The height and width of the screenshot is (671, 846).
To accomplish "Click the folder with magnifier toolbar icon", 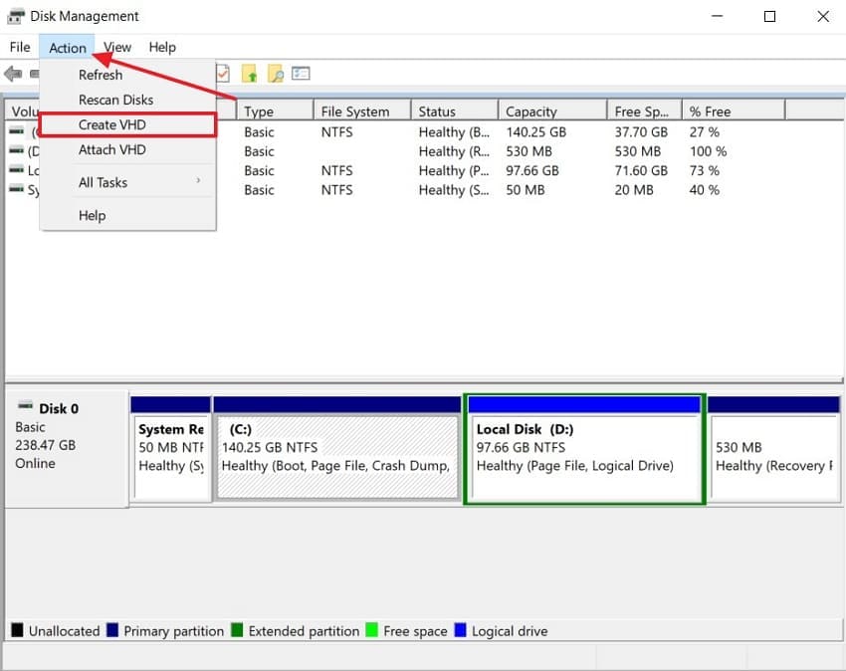I will pos(275,73).
